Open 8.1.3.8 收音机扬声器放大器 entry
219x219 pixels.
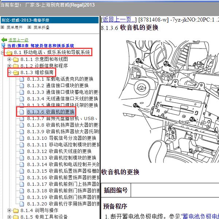tap(63, 125)
